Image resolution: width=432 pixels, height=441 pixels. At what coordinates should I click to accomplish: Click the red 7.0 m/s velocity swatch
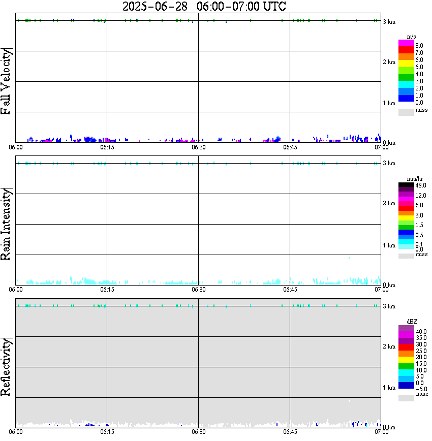406,50
